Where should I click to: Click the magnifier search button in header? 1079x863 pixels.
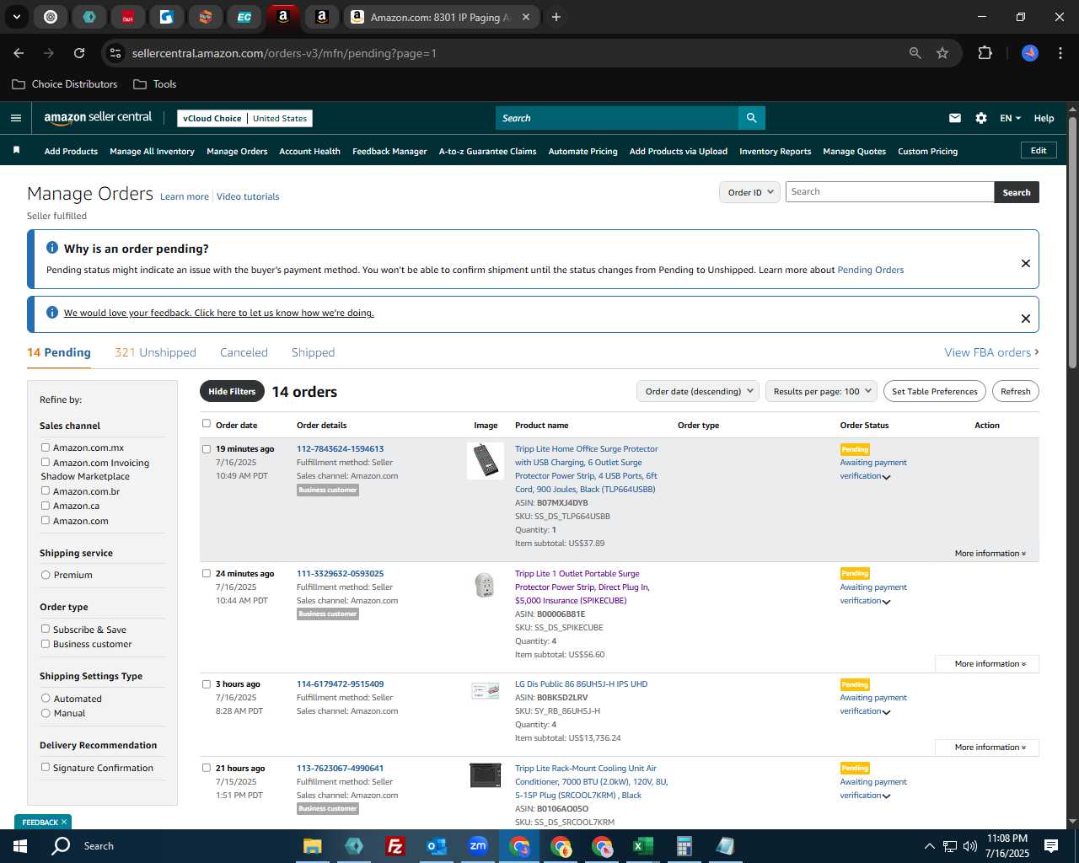pyautogui.click(x=751, y=118)
